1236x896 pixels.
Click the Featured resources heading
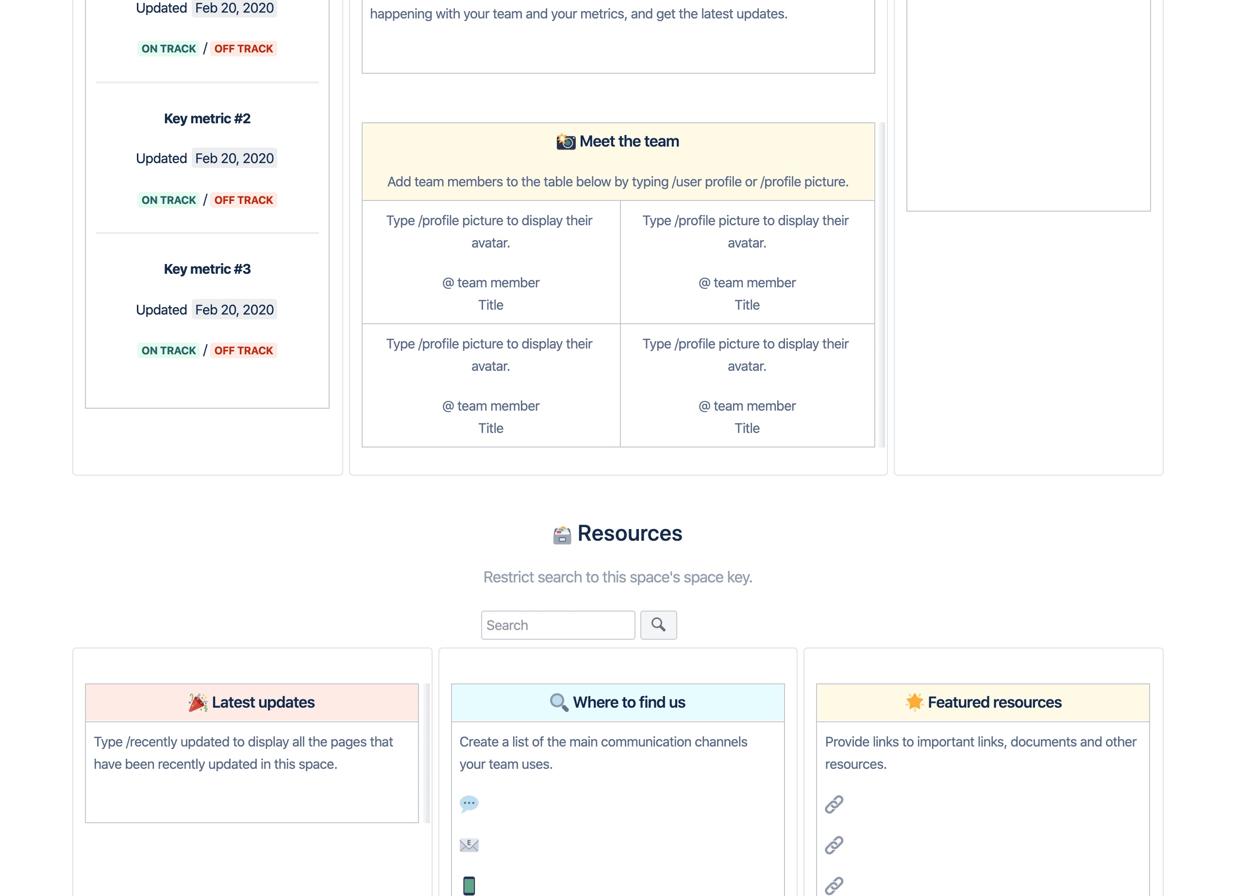coord(995,702)
